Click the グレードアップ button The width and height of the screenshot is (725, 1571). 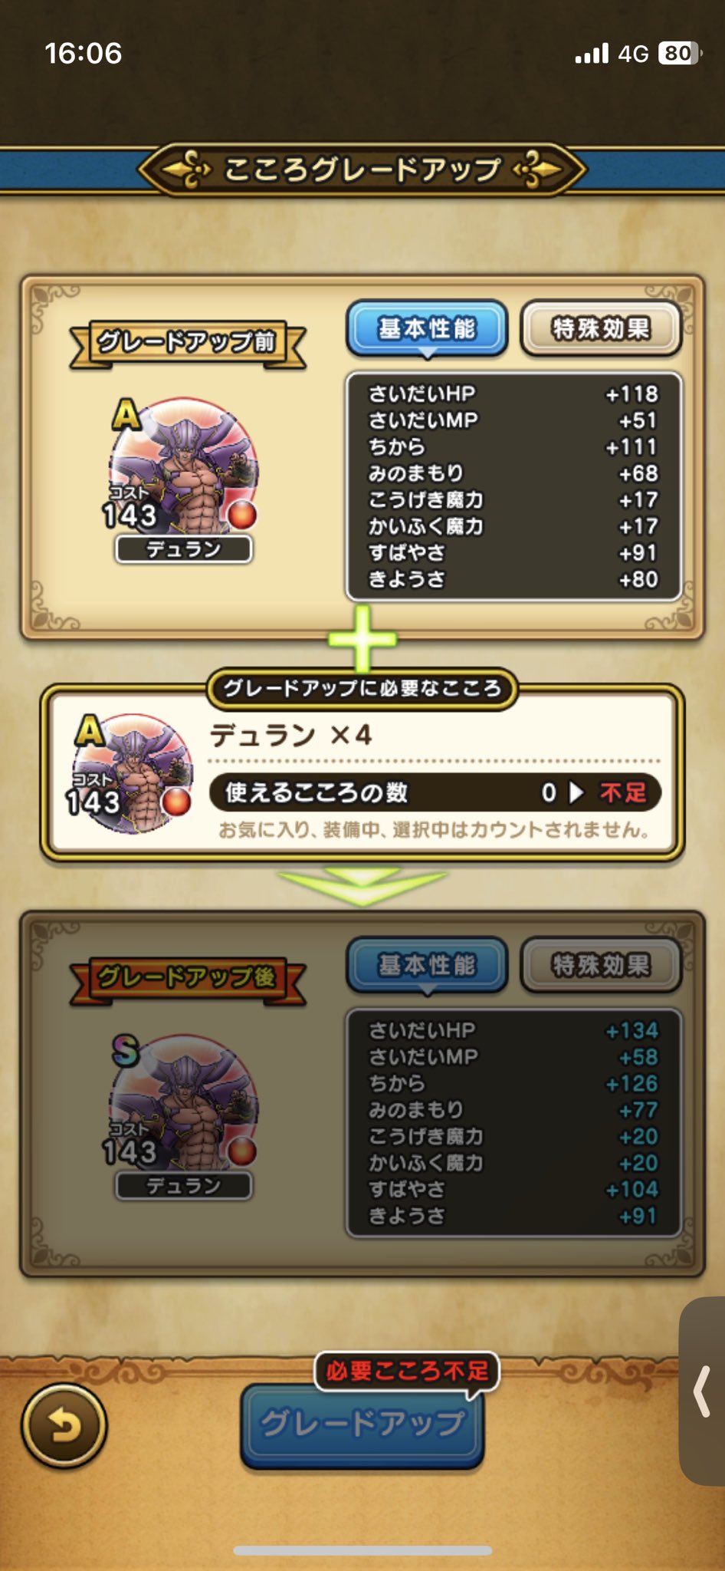tap(362, 1426)
